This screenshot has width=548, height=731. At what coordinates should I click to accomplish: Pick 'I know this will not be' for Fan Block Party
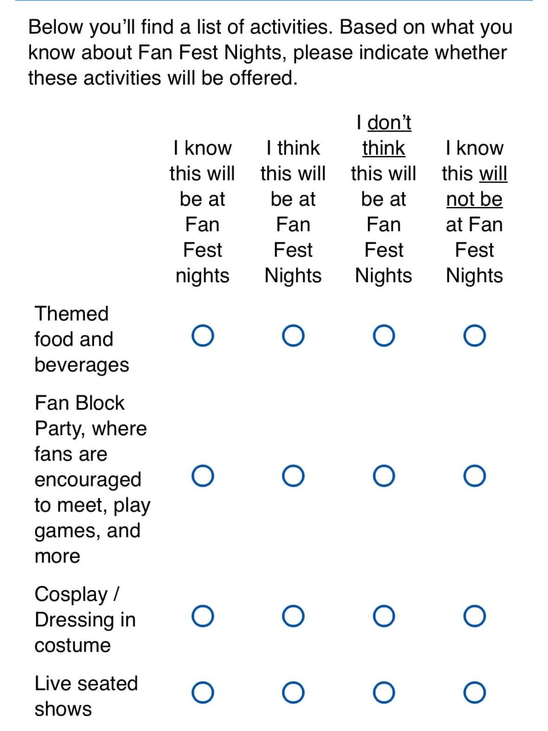pos(474,476)
